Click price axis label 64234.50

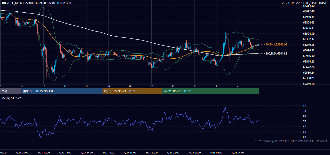point(309,6)
